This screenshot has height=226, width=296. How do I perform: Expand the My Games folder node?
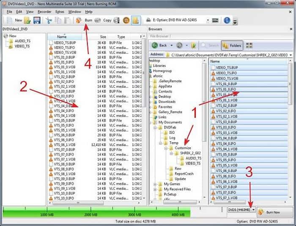156,184
